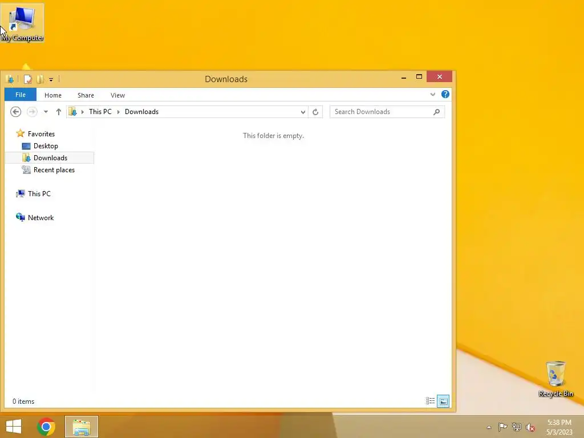Click This PC in the address bar
This screenshot has height=438, width=584.
[100, 112]
